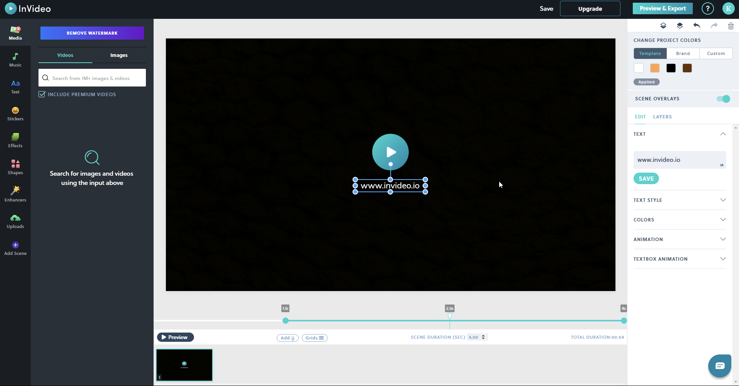Open the Uploads panel
Viewport: 739px width, 386px height.
tap(15, 221)
